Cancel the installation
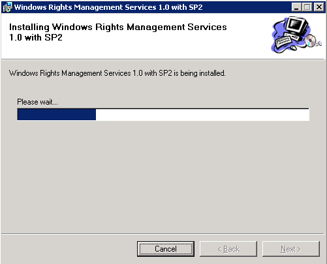327x264 pixels. pyautogui.click(x=166, y=249)
